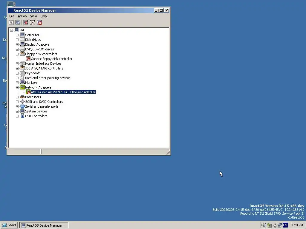Viewport: 306px width, 229px height.
Task: Collapse the VM root node
Action: [x=12, y=30]
